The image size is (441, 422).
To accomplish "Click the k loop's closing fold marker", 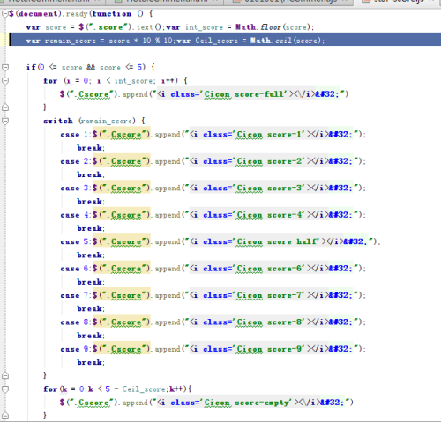I will [x=4, y=416].
